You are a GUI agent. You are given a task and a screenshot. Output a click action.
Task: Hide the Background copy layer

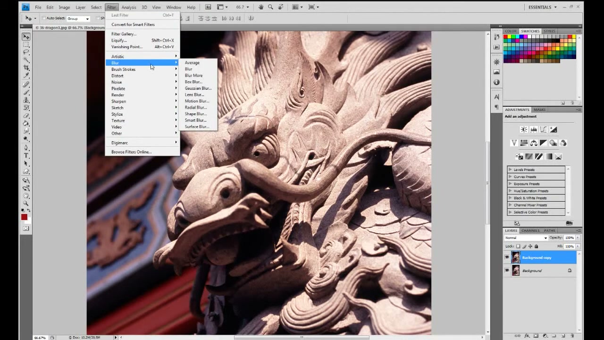click(507, 257)
